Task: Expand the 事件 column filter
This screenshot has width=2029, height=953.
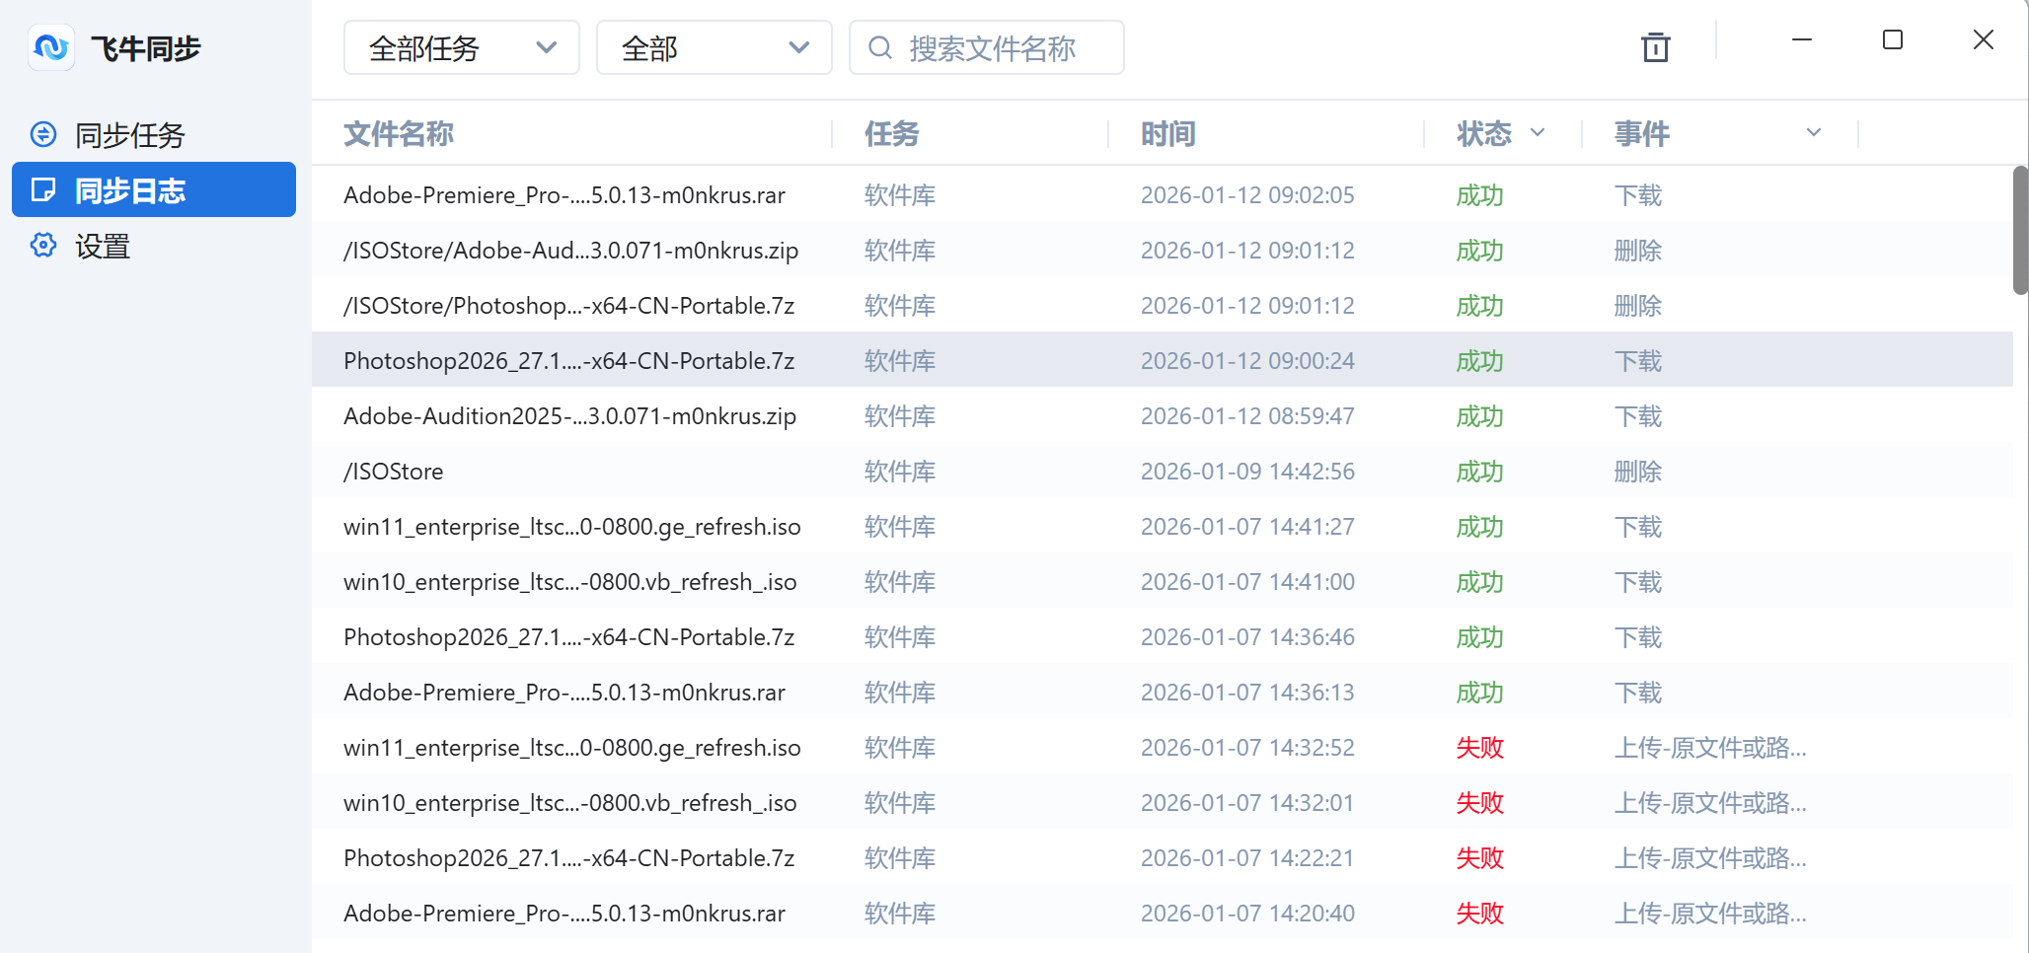Action: 1813,131
